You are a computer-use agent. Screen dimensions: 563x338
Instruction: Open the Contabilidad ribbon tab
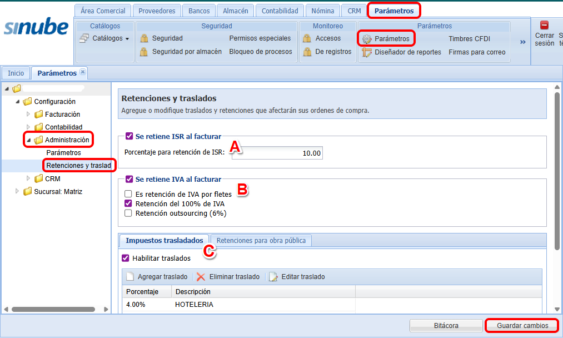pyautogui.click(x=280, y=11)
